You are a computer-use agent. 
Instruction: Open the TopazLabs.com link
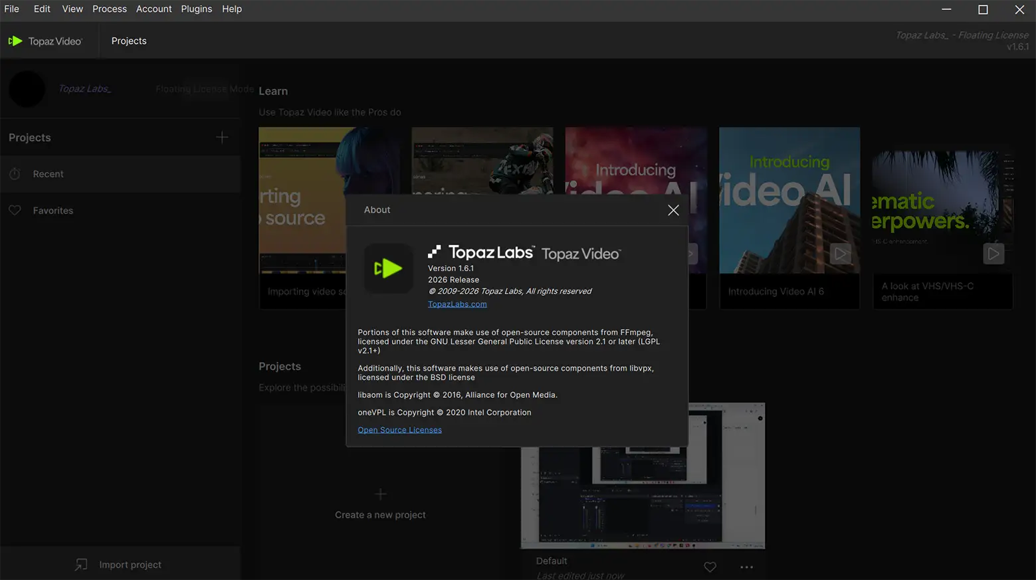coord(457,304)
